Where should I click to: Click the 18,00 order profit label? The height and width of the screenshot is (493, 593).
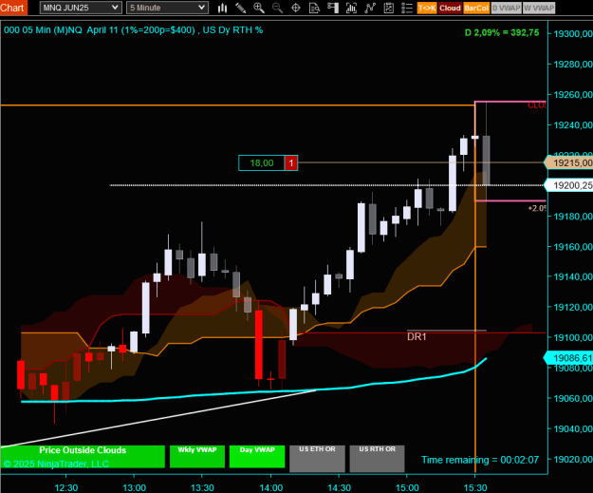pos(261,162)
